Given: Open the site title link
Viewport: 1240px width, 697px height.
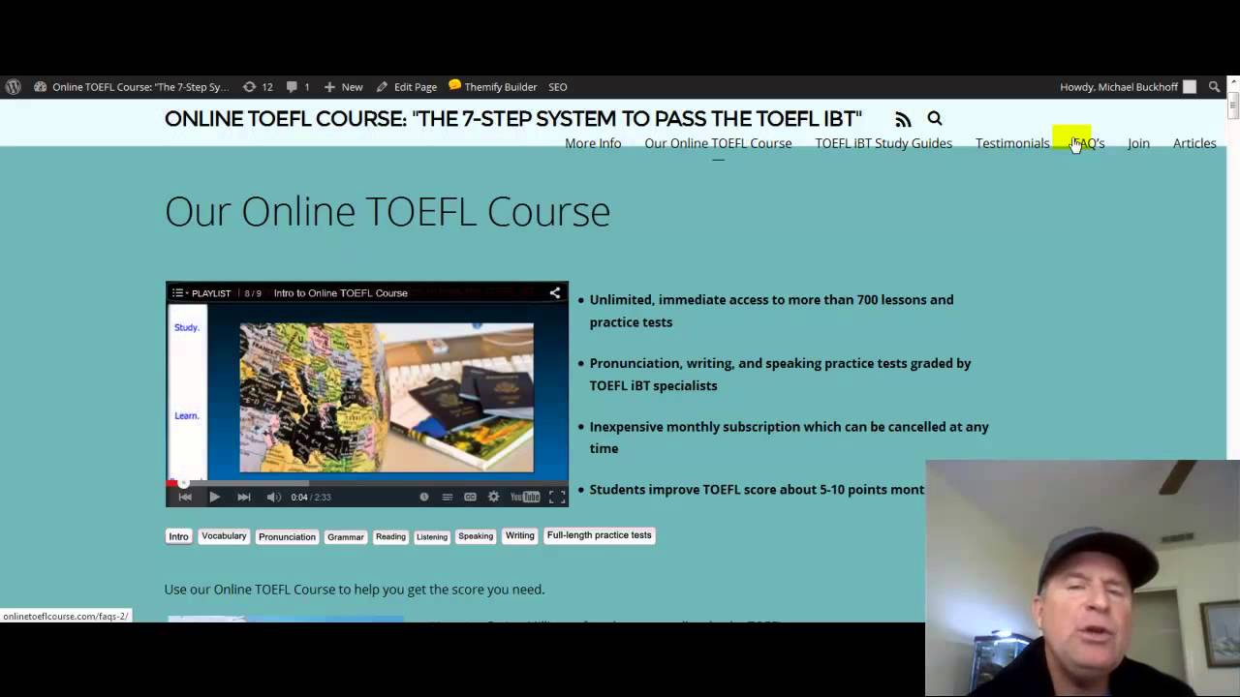Looking at the screenshot, I should click(x=512, y=119).
